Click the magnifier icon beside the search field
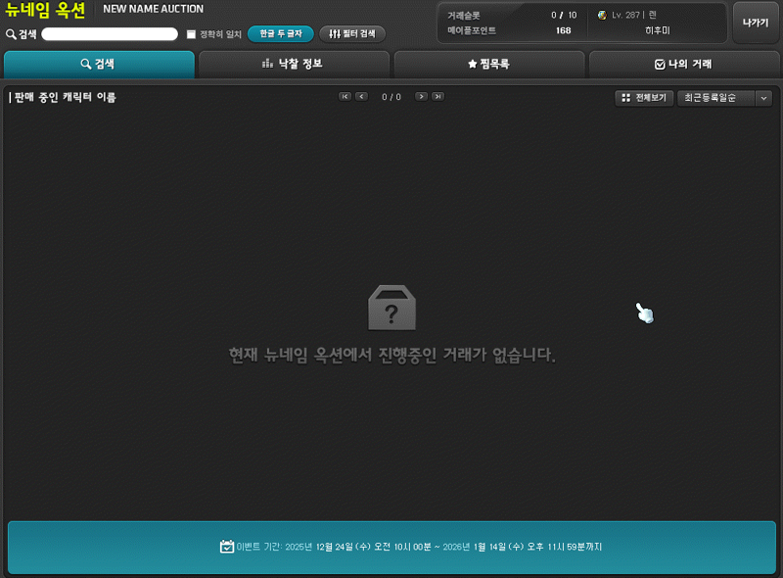The width and height of the screenshot is (783, 578). [x=11, y=34]
